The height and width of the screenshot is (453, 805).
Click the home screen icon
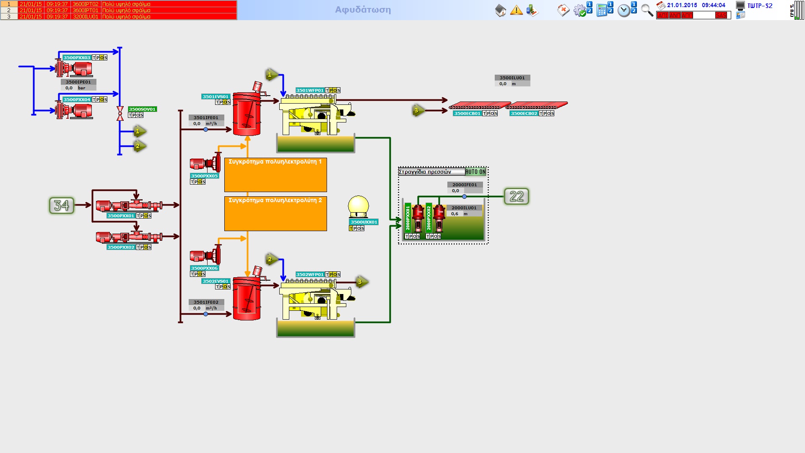click(500, 10)
